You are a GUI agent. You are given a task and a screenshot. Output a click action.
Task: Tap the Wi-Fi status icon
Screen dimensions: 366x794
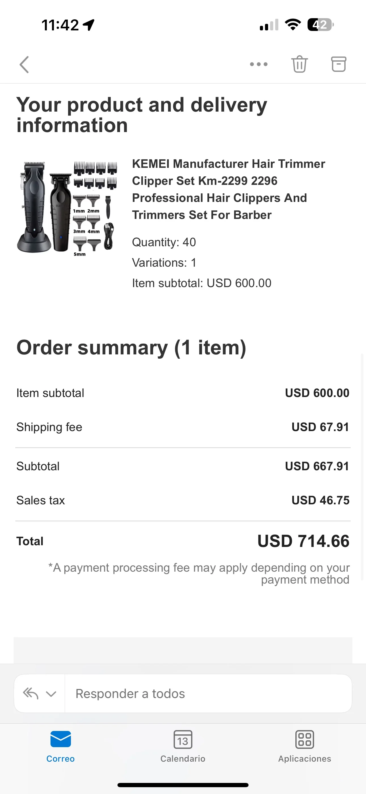293,25
